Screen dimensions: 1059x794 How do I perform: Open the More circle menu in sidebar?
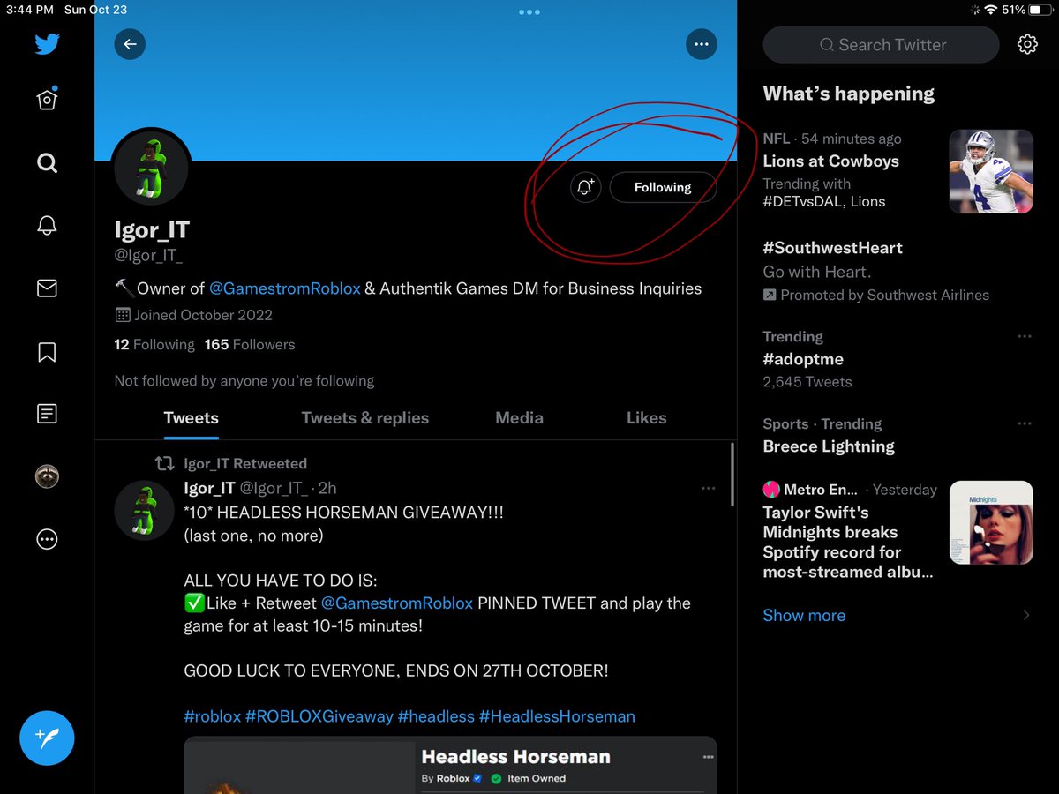point(47,540)
